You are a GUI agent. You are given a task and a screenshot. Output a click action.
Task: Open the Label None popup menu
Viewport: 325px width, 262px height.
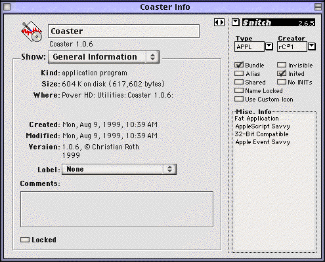[x=119, y=169]
